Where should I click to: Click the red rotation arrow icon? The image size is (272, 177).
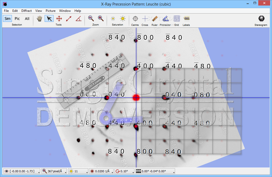118,171
